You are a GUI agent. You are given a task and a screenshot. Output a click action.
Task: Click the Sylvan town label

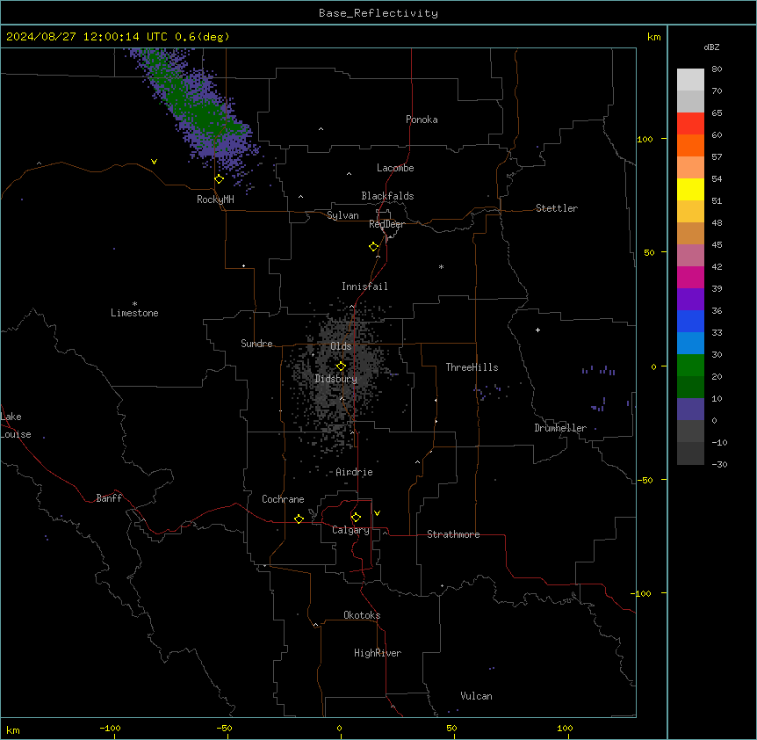(x=342, y=215)
